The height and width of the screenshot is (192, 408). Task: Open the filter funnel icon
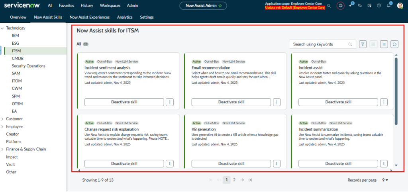(x=363, y=44)
